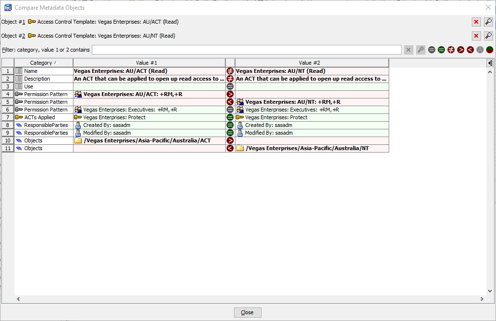Click the horizontal scrollbar left arrow
The width and height of the screenshot is (496, 321).
(x=18, y=299)
